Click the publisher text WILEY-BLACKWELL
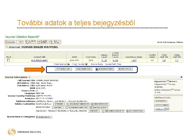185x139 pixels. pyautogui.click(x=44, y=98)
